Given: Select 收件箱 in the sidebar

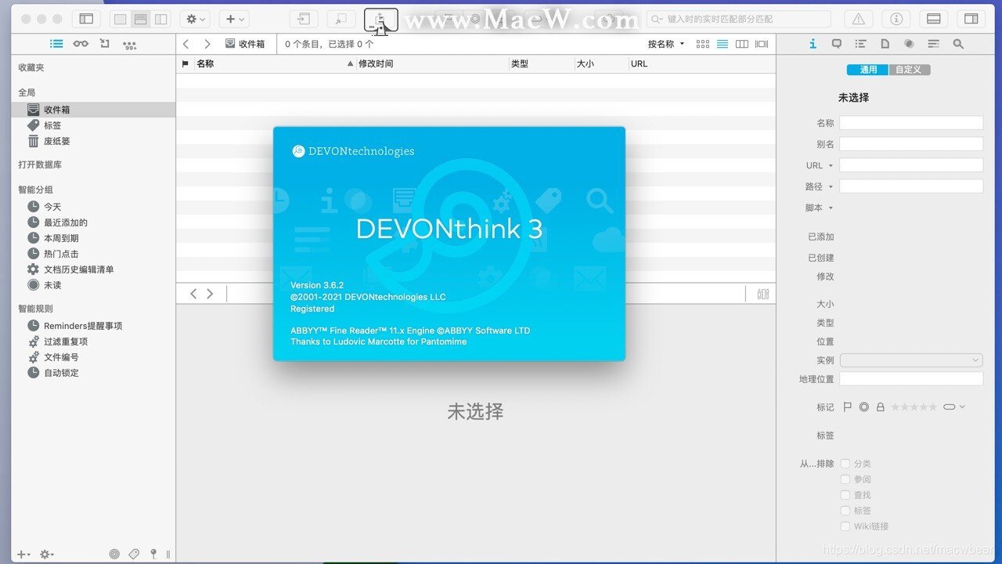Looking at the screenshot, I should click(x=93, y=110).
